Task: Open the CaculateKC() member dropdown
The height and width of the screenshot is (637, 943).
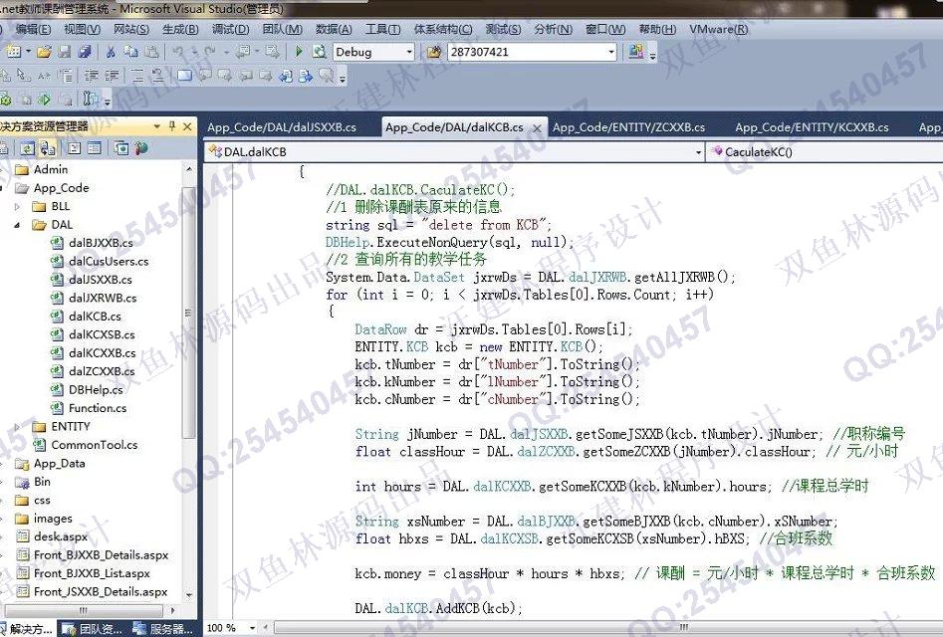Action: pyautogui.click(x=825, y=152)
